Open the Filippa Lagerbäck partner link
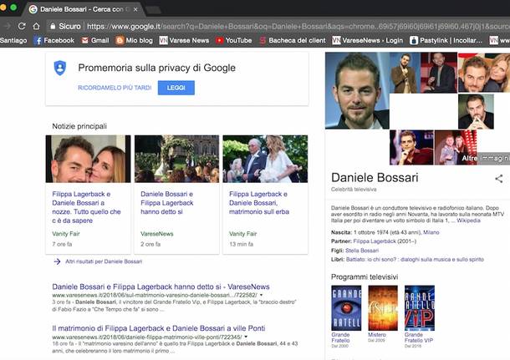The height and width of the screenshot is (360, 510). (x=375, y=241)
